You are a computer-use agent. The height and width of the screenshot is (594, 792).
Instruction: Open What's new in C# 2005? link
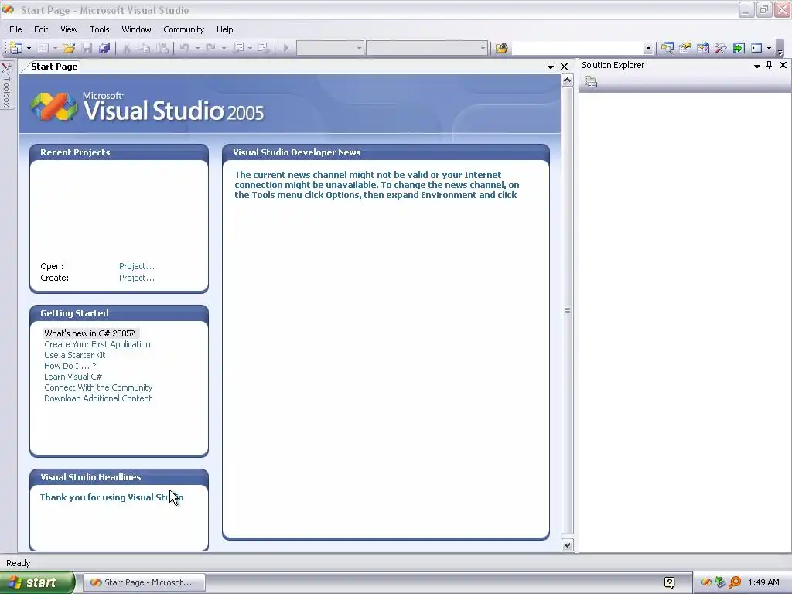(90, 333)
